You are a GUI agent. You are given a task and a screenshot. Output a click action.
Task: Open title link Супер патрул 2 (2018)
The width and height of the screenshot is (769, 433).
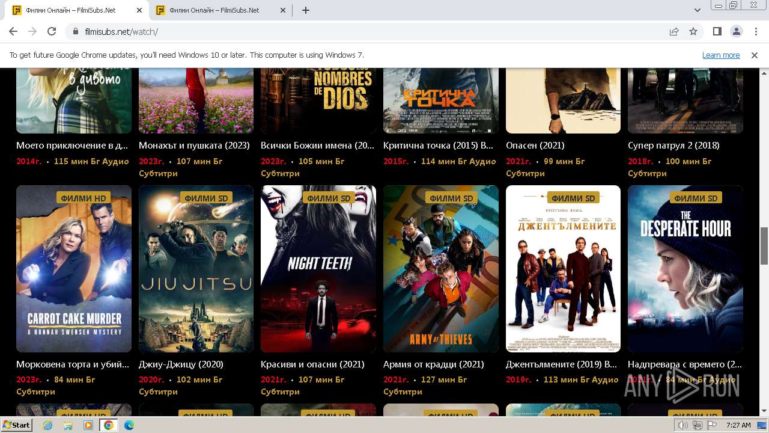tap(673, 146)
